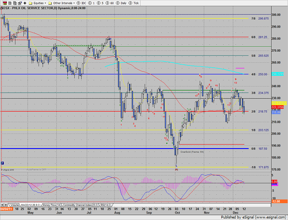
Task: Click the orange 04/04/11 start date
Action: [7, 209]
